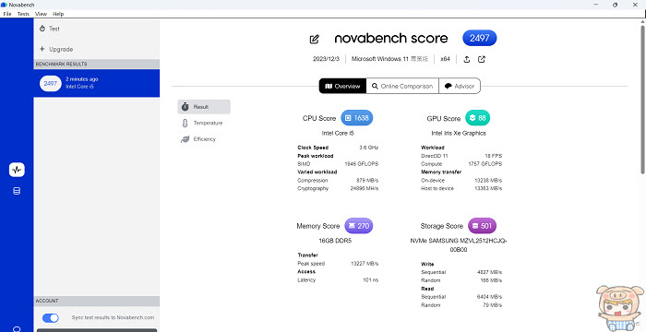Click the open-in-browser external link icon
The image size is (646, 332).
point(482,59)
